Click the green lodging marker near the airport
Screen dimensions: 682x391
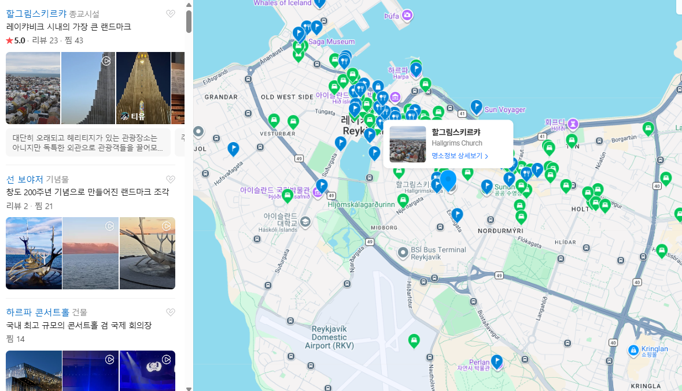click(414, 341)
